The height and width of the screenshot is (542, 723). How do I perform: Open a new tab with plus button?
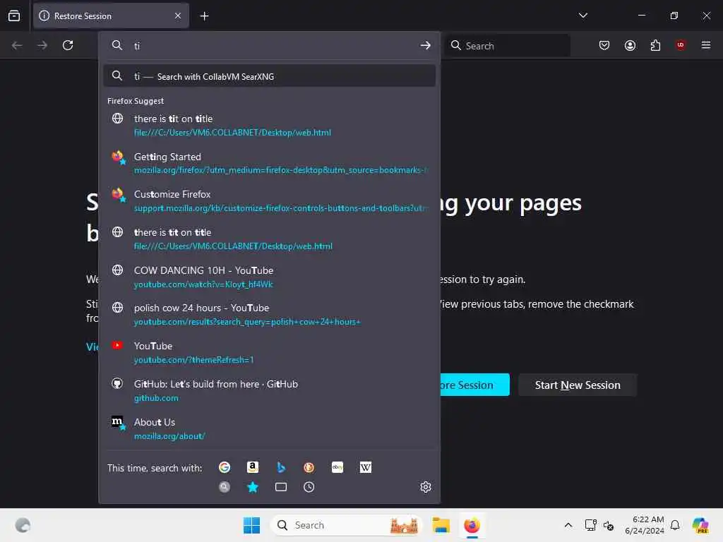coord(204,16)
